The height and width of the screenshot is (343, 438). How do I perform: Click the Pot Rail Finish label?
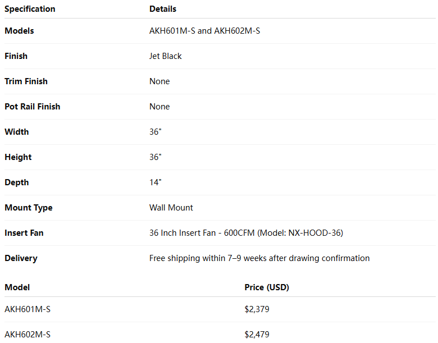coord(33,107)
